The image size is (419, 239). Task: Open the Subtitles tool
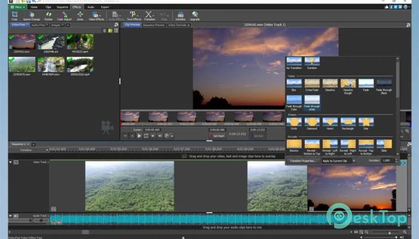180,16
